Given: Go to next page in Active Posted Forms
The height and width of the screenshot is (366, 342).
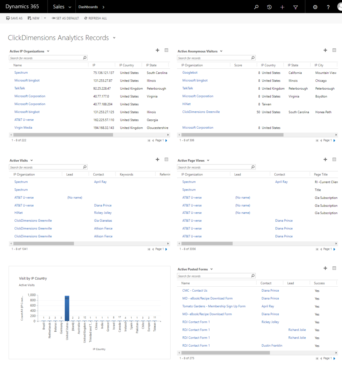Looking at the screenshot, I should pyautogui.click(x=334, y=358).
